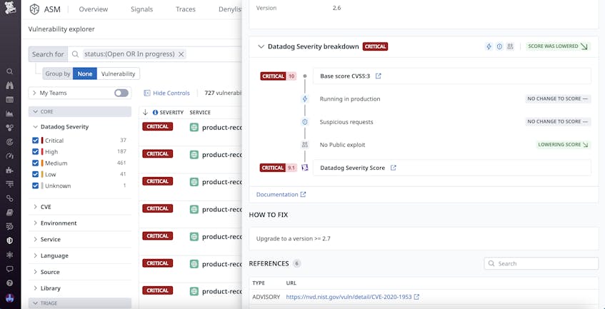Click the SCORE WAS LOWERED badge
Viewport: 605px width, 309px height.
[558, 46]
